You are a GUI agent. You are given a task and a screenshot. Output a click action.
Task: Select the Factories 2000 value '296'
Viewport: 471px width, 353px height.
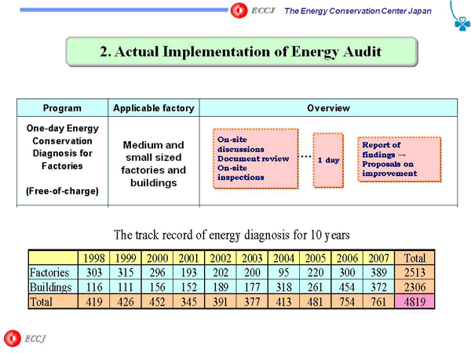(x=158, y=272)
